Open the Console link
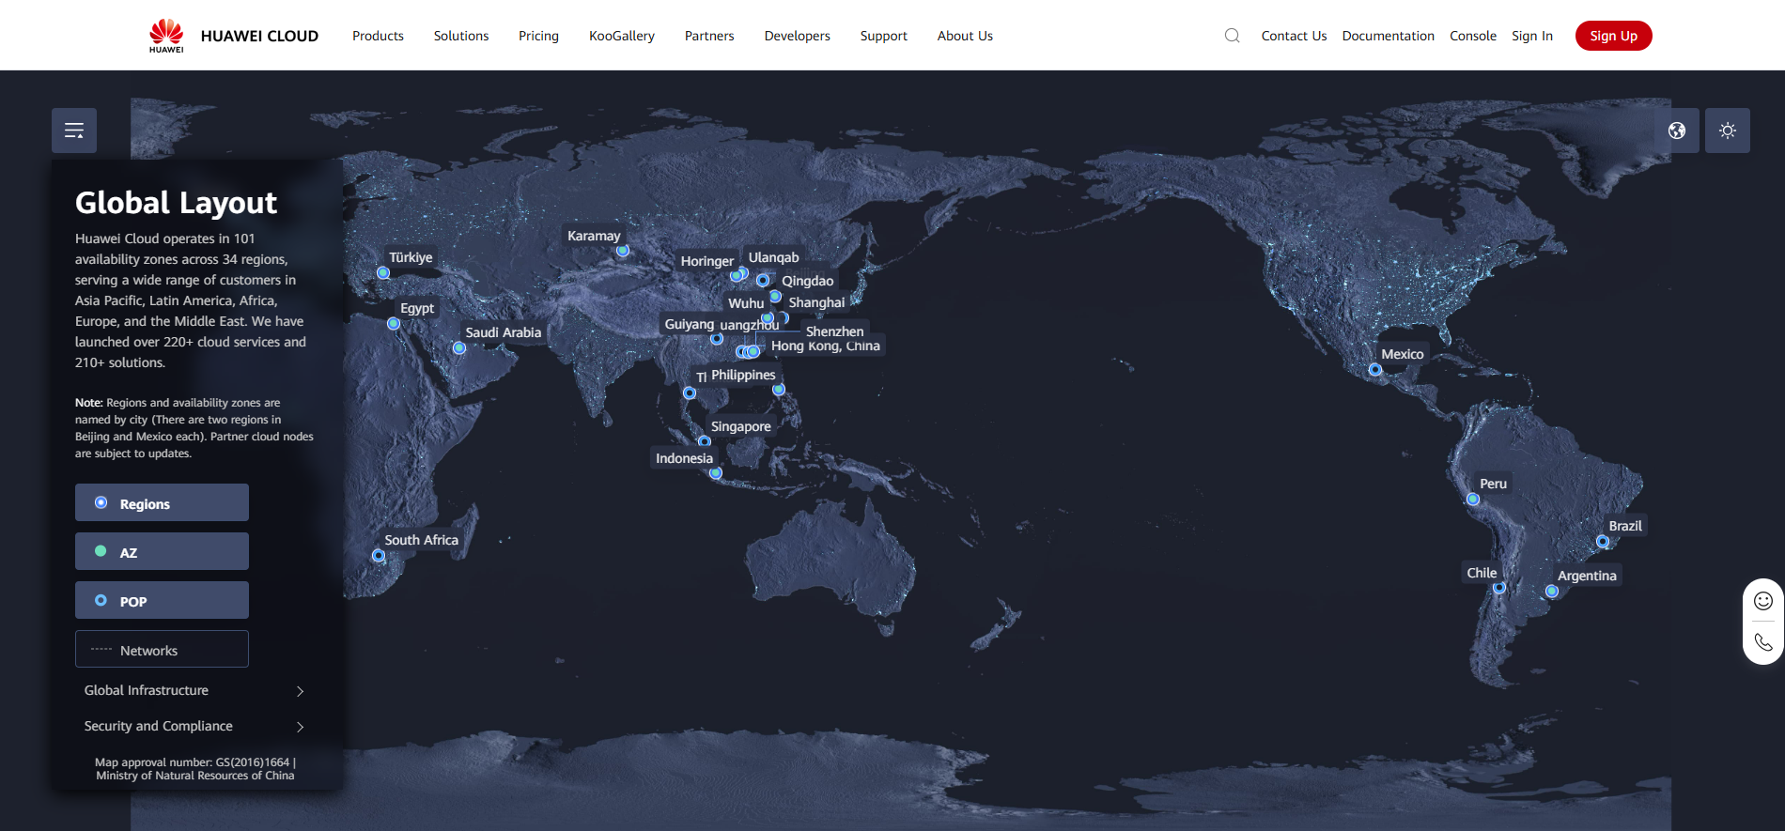Viewport: 1785px width, 831px height. click(1473, 36)
